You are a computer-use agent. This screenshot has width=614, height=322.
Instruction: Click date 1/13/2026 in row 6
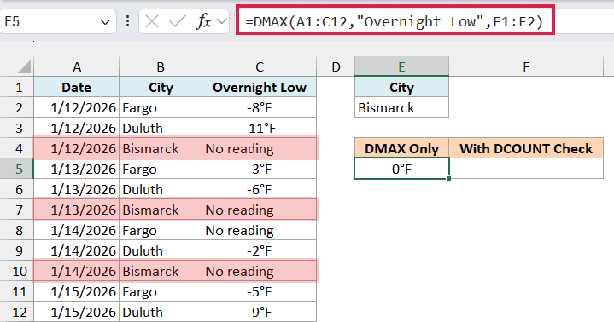click(77, 189)
